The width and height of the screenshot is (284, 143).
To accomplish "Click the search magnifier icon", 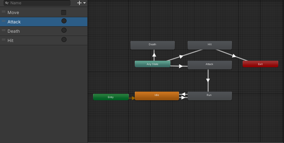I will click(7, 3).
